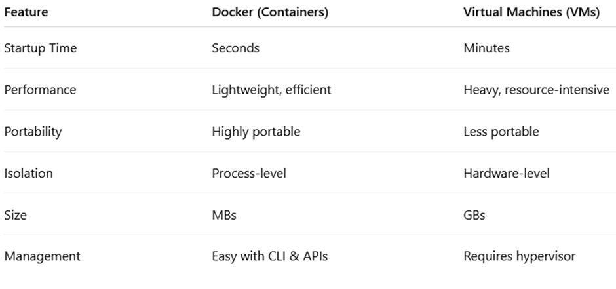Click the Highly portable cell
Image resolution: width=616 pixels, height=289 pixels.
click(x=256, y=131)
